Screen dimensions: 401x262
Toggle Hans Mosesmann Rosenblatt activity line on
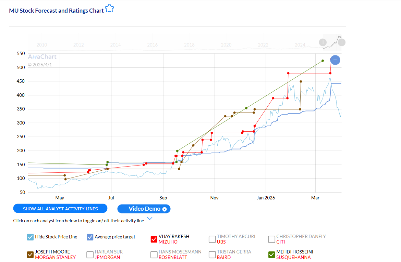click(x=154, y=254)
